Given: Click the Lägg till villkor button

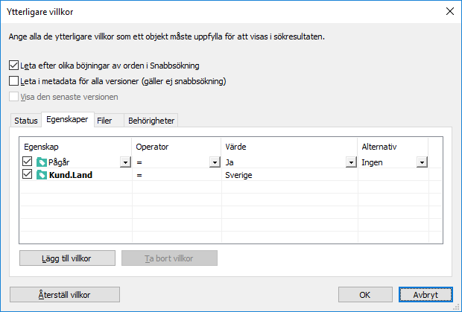Looking at the screenshot, I should 68,258.
